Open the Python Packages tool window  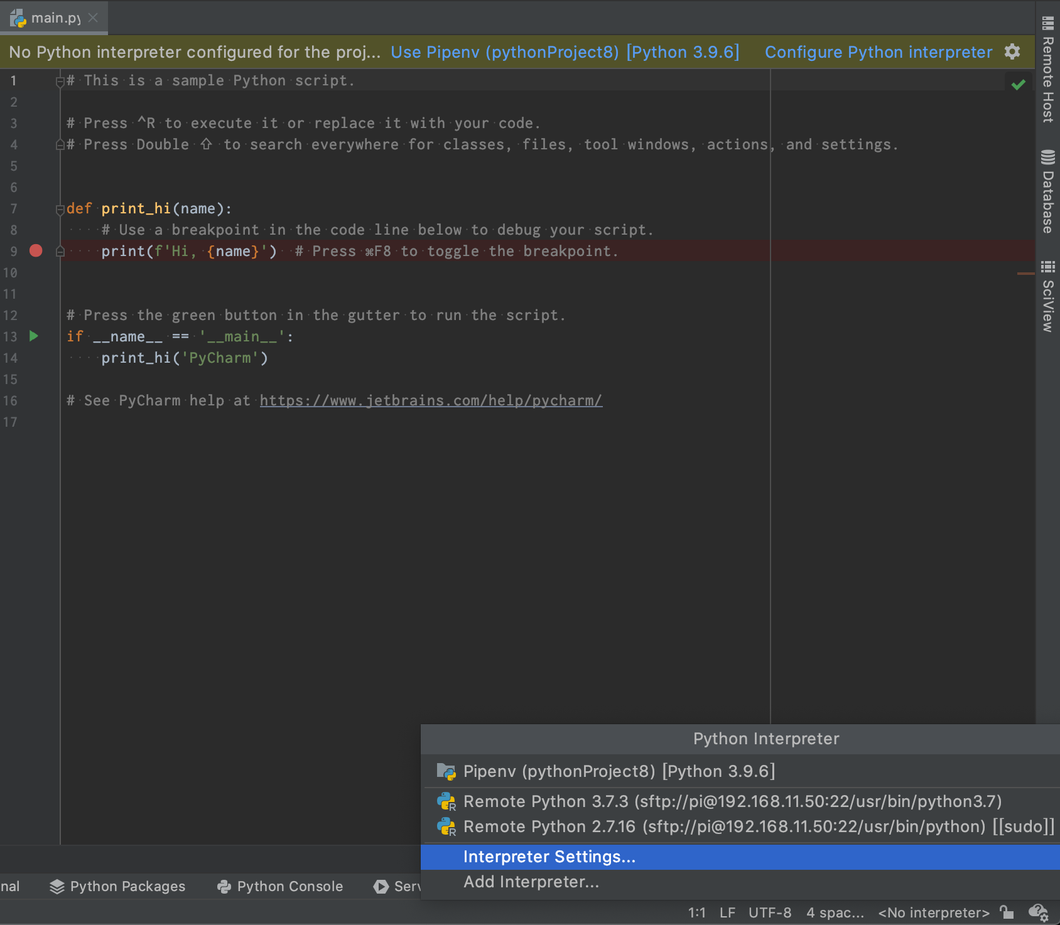[118, 886]
